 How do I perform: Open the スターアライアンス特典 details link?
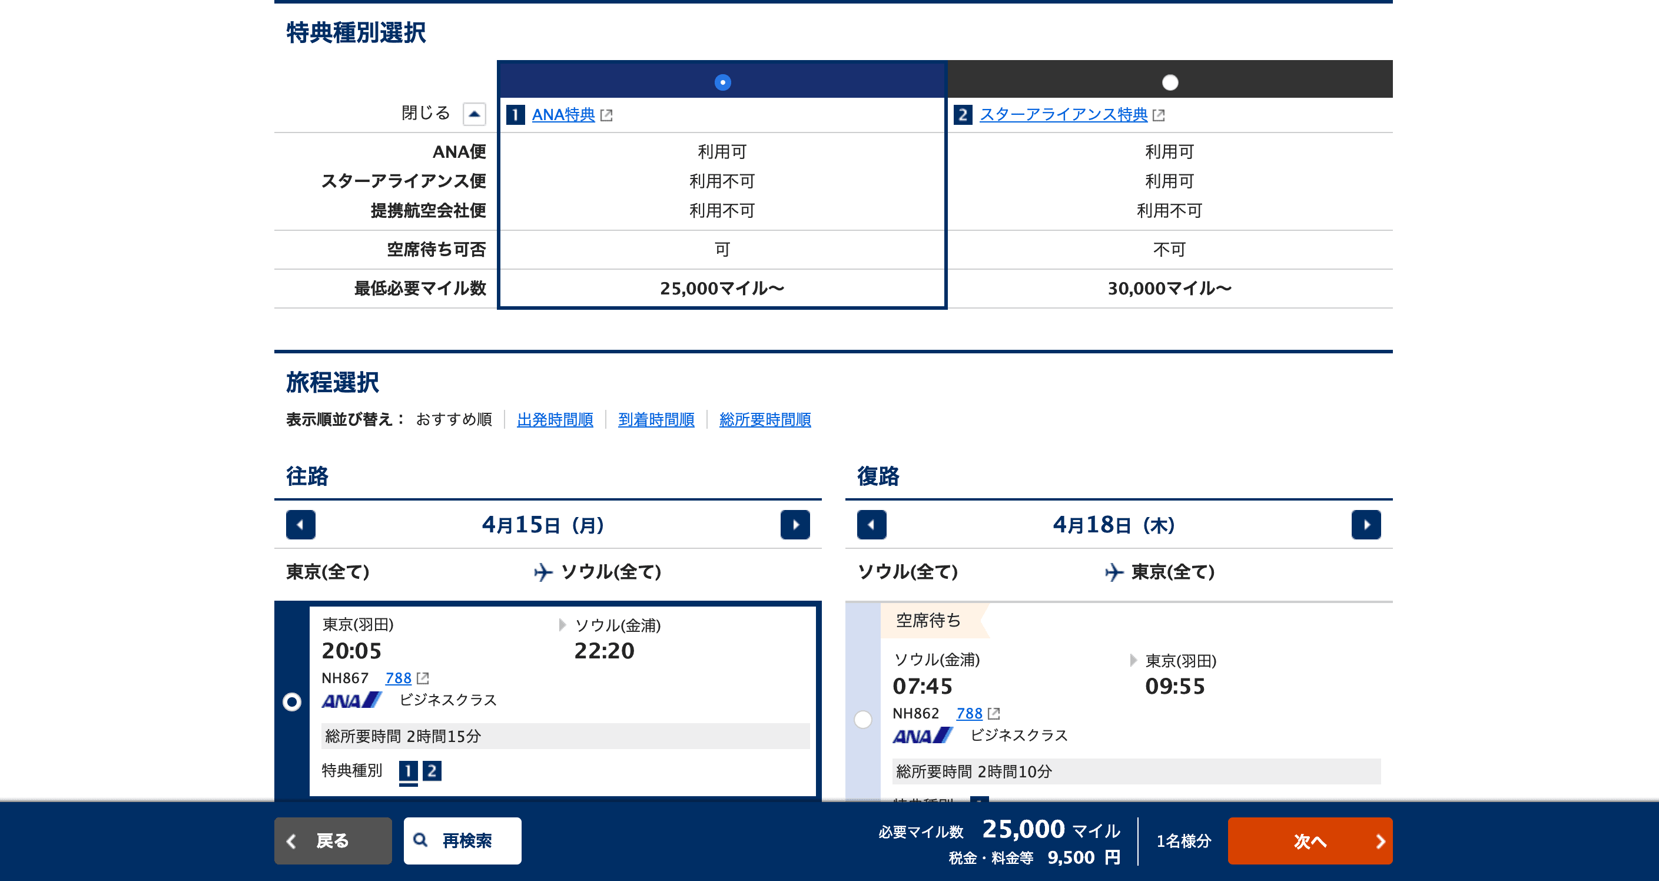point(1063,115)
